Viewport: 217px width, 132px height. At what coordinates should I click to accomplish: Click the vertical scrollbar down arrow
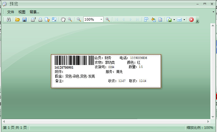[213, 117]
